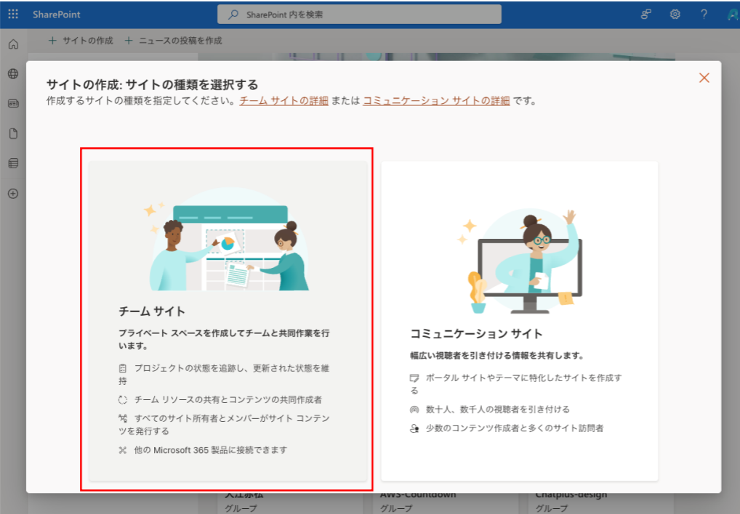Viewport: 740px width, 514px height.
Task: Open the app launcher waffle icon
Action: point(13,14)
